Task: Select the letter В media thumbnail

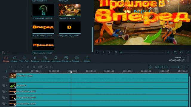Action: [70, 27]
